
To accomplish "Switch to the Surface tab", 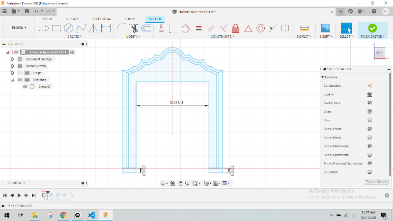I will (x=72, y=19).
